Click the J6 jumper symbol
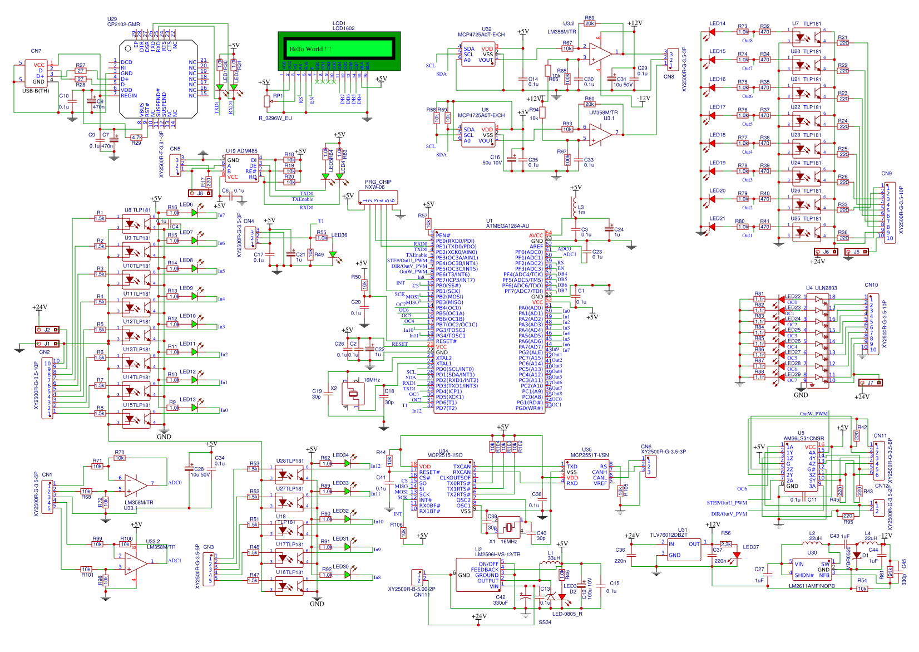The image size is (919, 652). click(826, 252)
